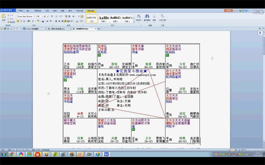Screen dimensions: 265x165
Task: Click the Select cursor tool
Action: [x=154, y=18]
